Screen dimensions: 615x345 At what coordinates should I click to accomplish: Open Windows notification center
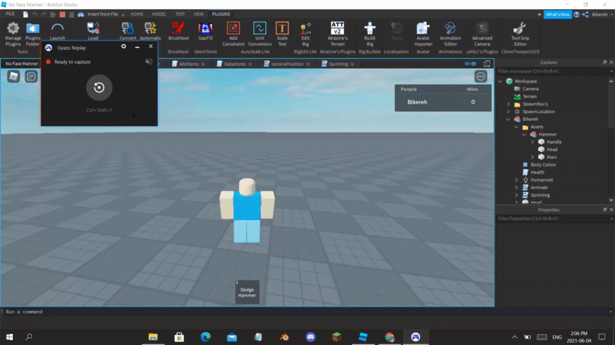[x=602, y=337]
